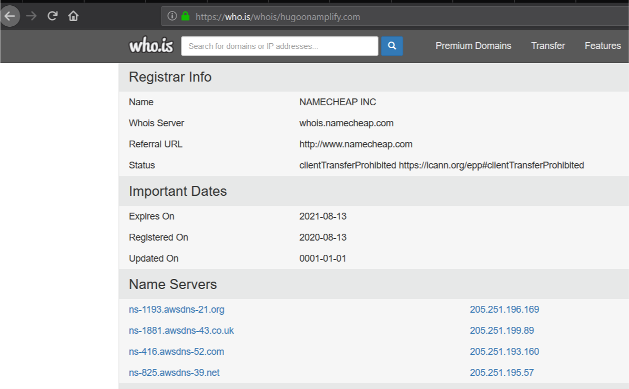Click the info icon in the address bar
The height and width of the screenshot is (389, 629).
[x=171, y=16]
